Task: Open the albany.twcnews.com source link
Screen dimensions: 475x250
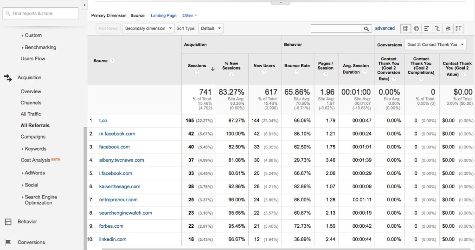Action: [x=122, y=160]
